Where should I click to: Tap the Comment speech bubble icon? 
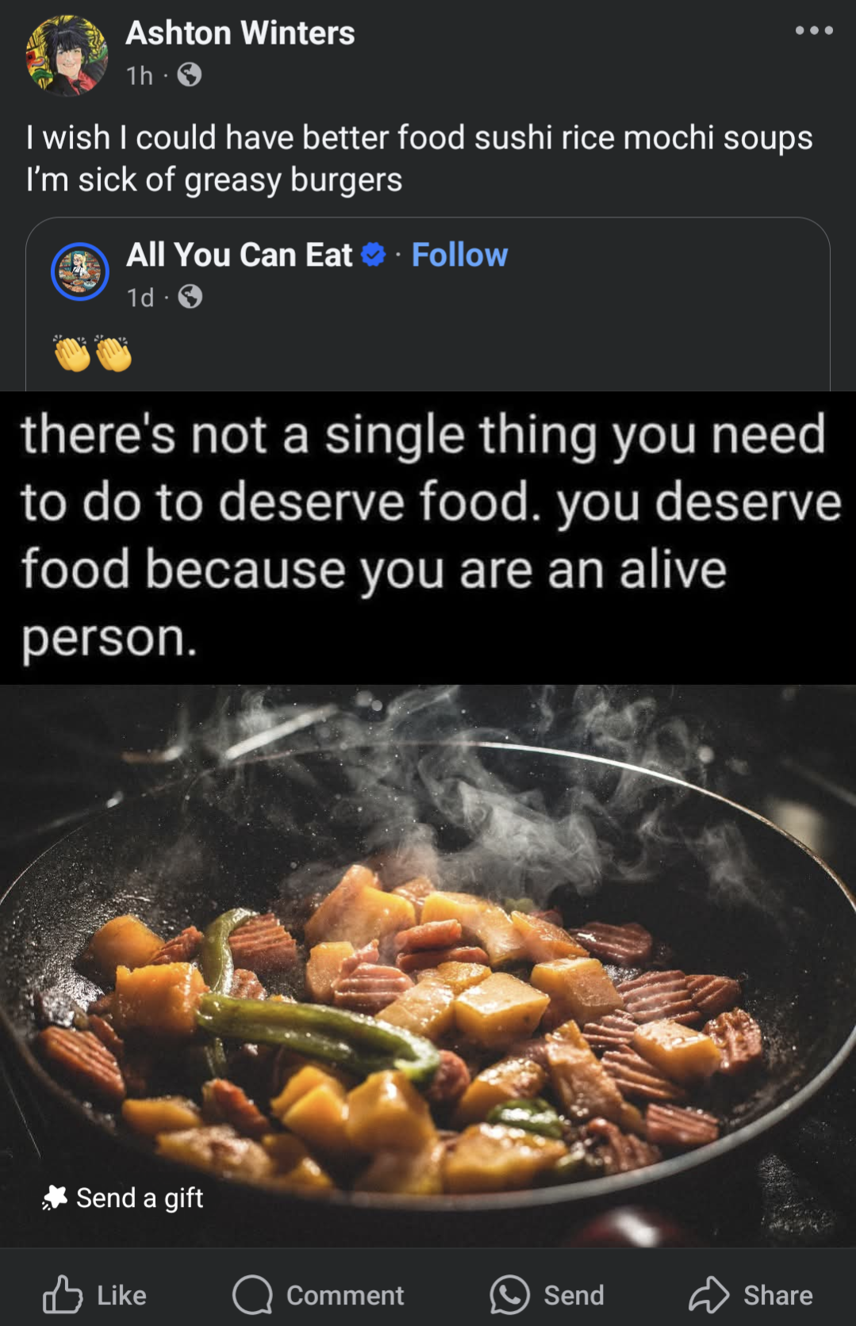pyautogui.click(x=252, y=1295)
